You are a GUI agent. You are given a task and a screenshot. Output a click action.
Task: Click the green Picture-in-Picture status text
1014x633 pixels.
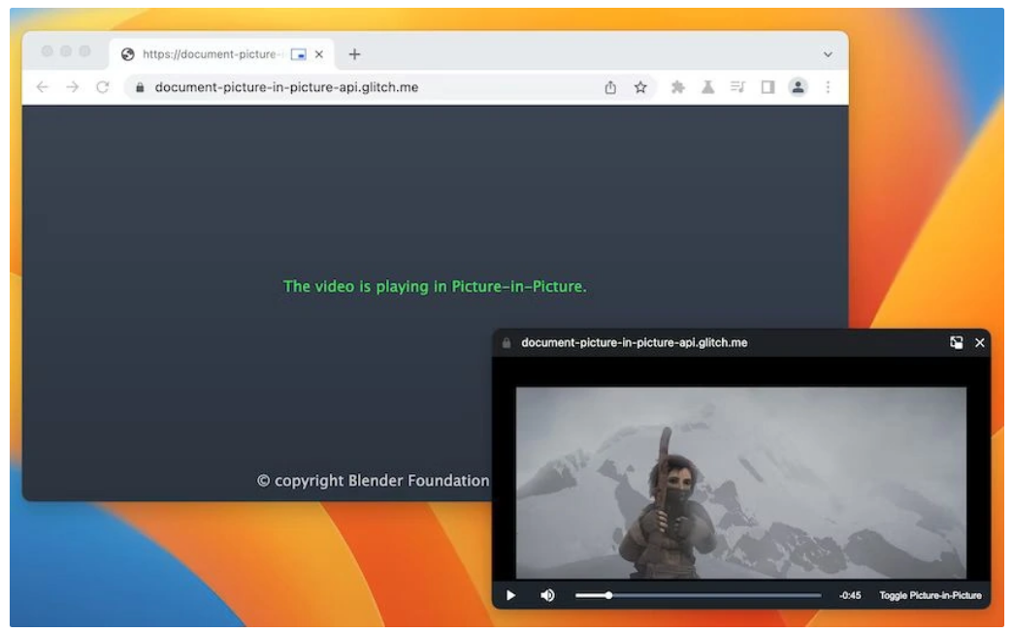point(435,287)
